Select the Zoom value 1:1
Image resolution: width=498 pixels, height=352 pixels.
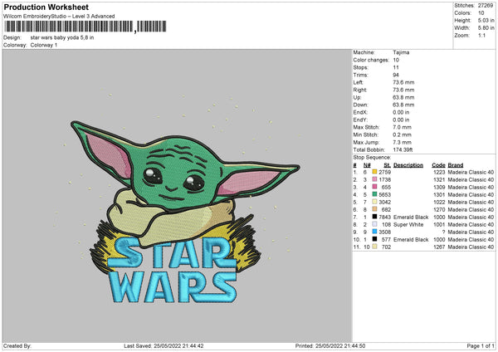point(481,35)
